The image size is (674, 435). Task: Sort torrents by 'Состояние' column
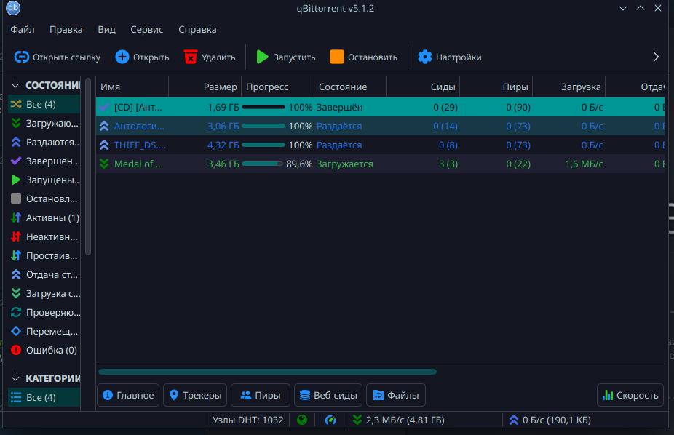(350, 87)
